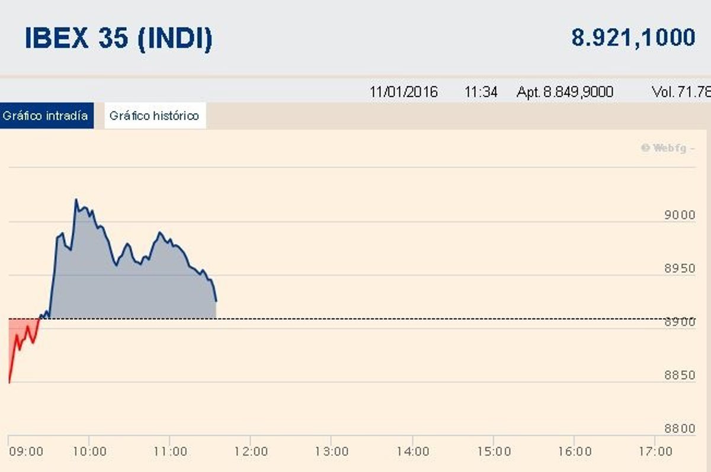
Task: Click the 8950 price axis label
Action: tap(680, 268)
